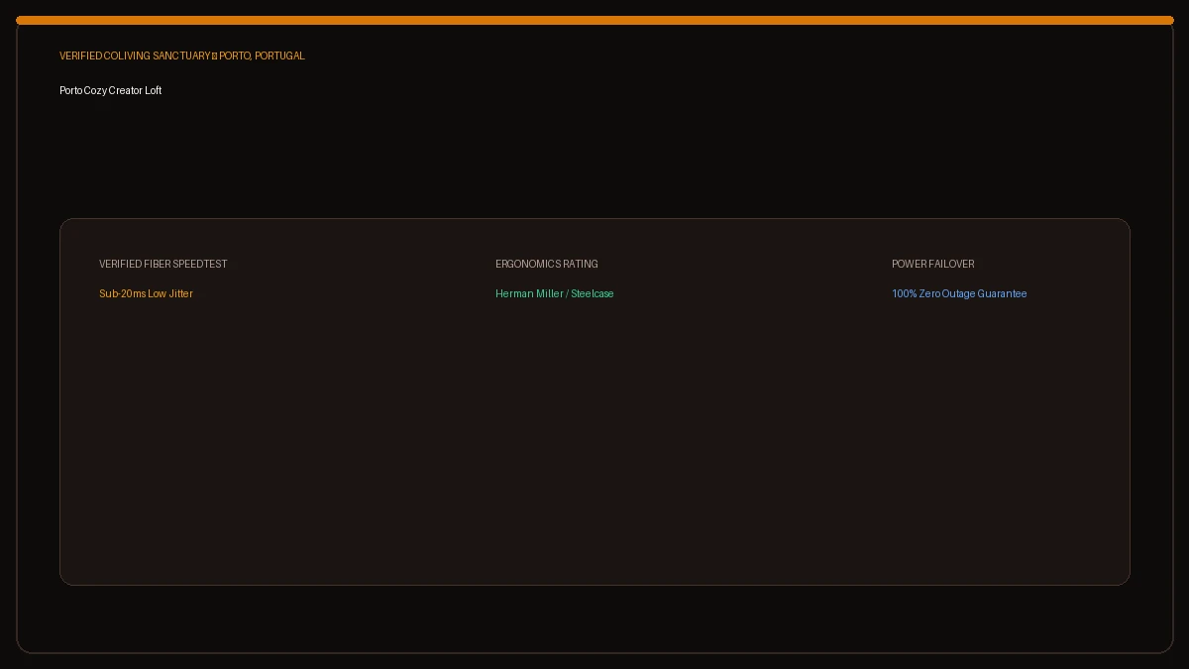Select the Porto, Portugal location text
1189x669 pixels.
pos(263,56)
